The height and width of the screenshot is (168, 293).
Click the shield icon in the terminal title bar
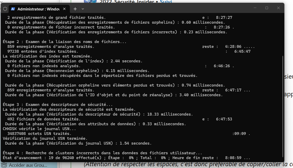tap(5, 9)
